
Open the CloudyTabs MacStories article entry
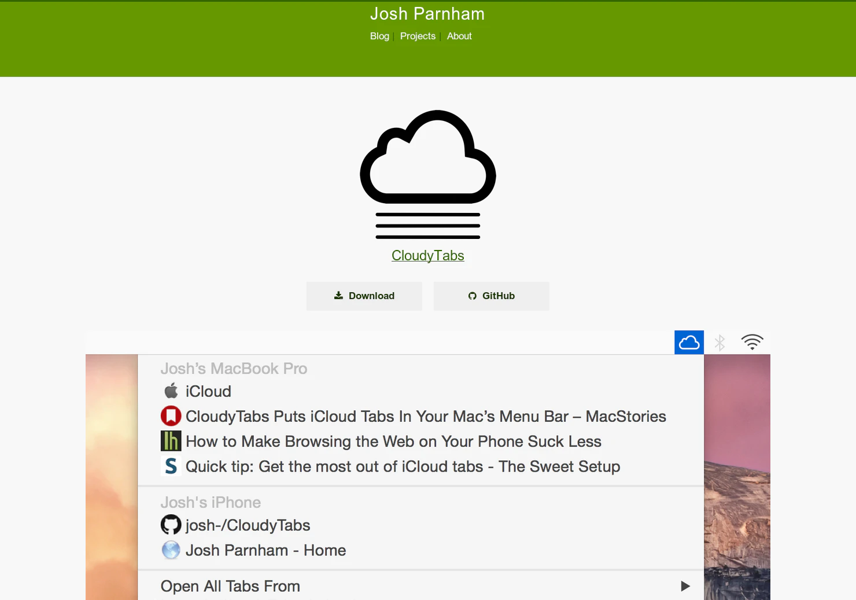pyautogui.click(x=426, y=417)
